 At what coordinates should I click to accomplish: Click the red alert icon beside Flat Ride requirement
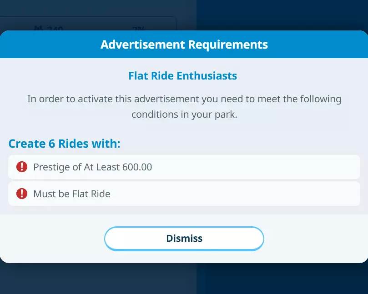click(x=22, y=194)
